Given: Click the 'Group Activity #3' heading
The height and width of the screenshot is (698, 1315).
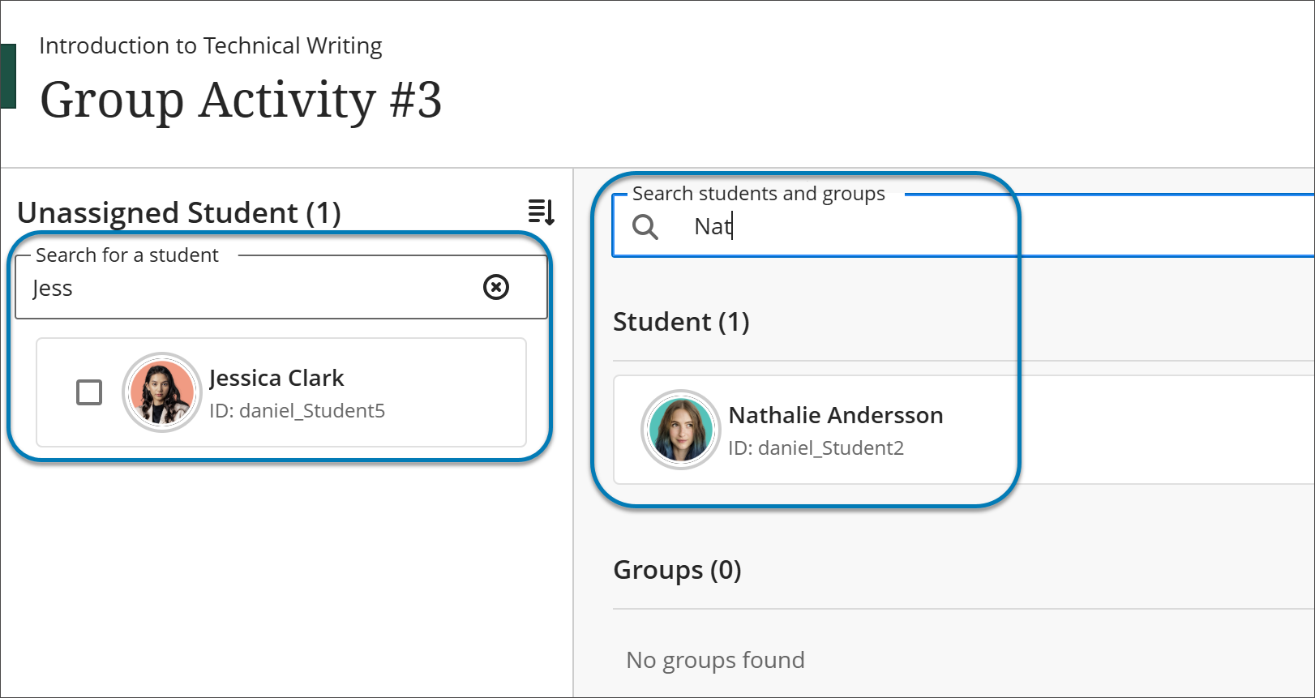Looking at the screenshot, I should 241,101.
